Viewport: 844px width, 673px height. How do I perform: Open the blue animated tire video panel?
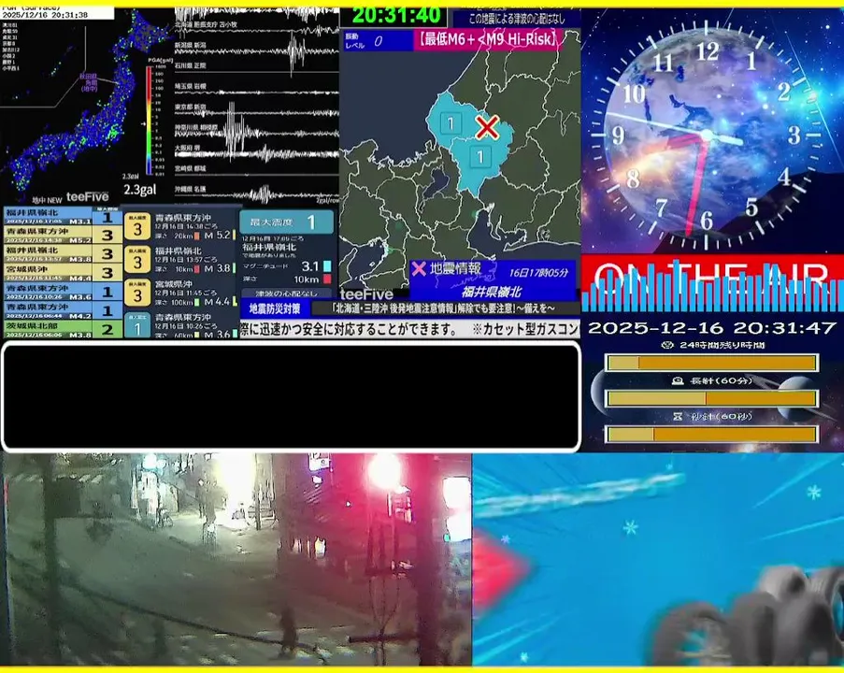coord(658,559)
